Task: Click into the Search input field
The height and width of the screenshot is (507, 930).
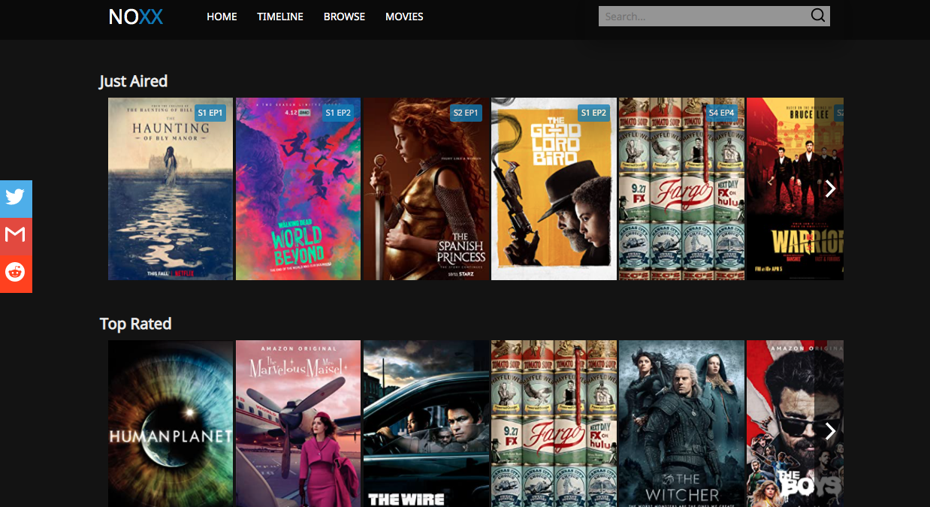Action: (x=702, y=17)
